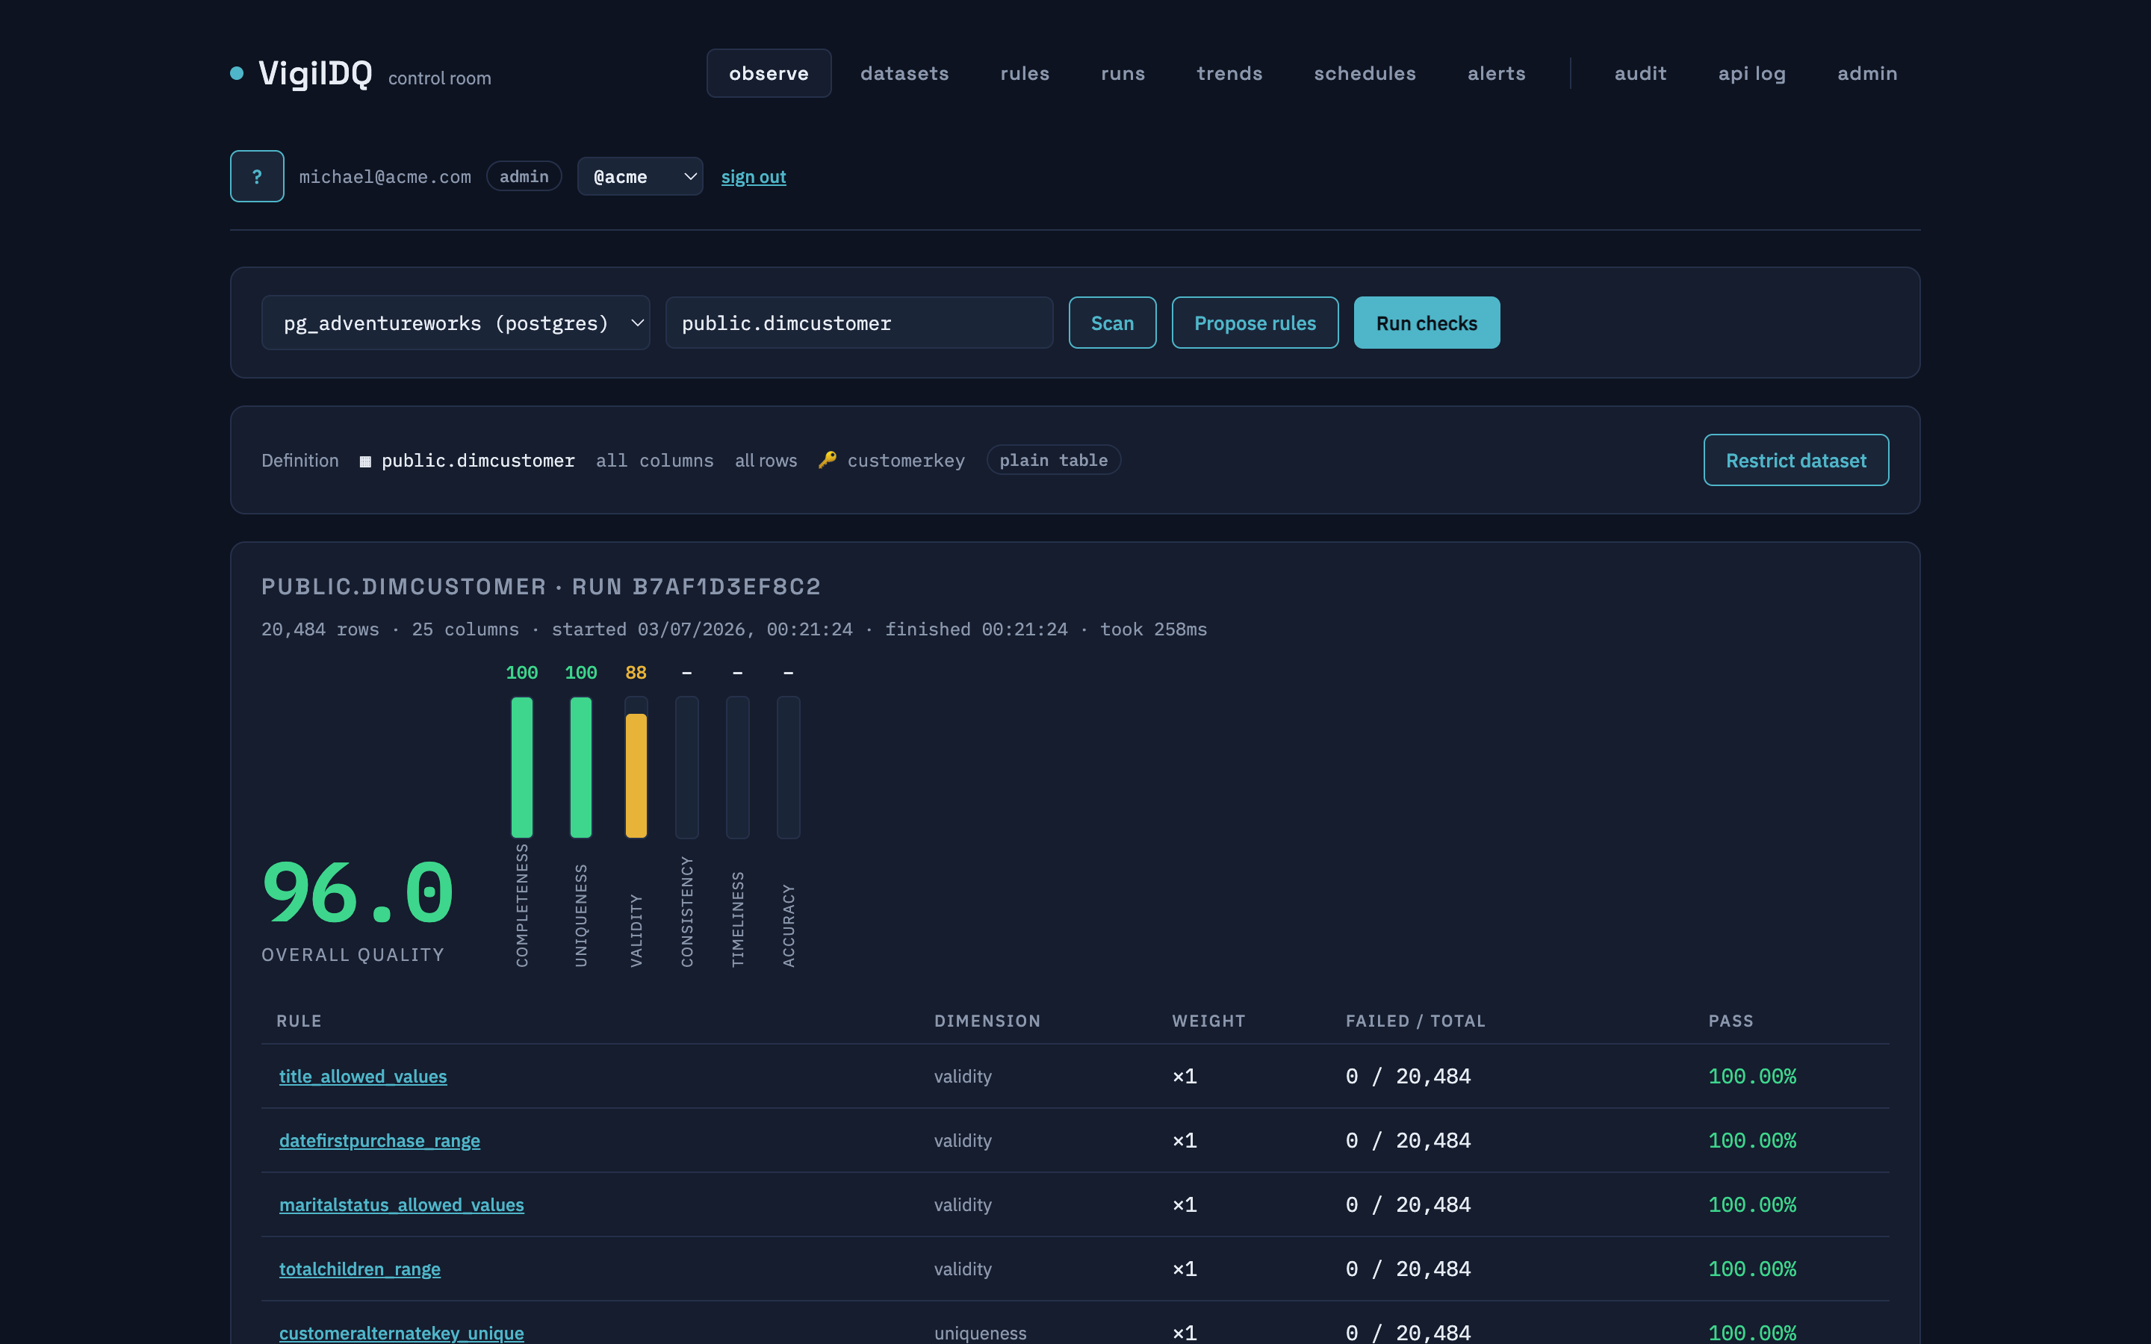Image resolution: width=2151 pixels, height=1344 pixels.
Task: Click the Completeness score bar
Action: (522, 767)
